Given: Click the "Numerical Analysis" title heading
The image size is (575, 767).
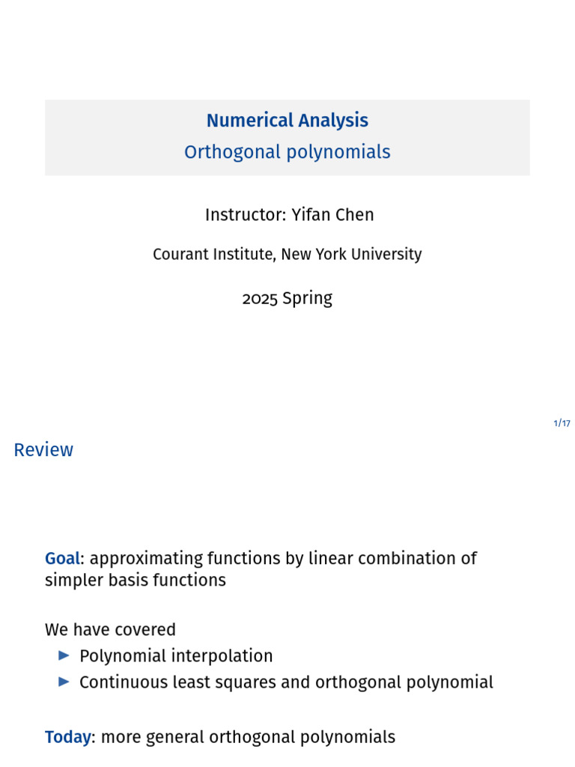Looking at the screenshot, I should pyautogui.click(x=287, y=121).
